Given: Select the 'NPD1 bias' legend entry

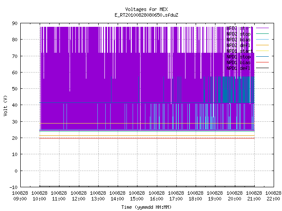Looking at the screenshot, I should 238,62.
